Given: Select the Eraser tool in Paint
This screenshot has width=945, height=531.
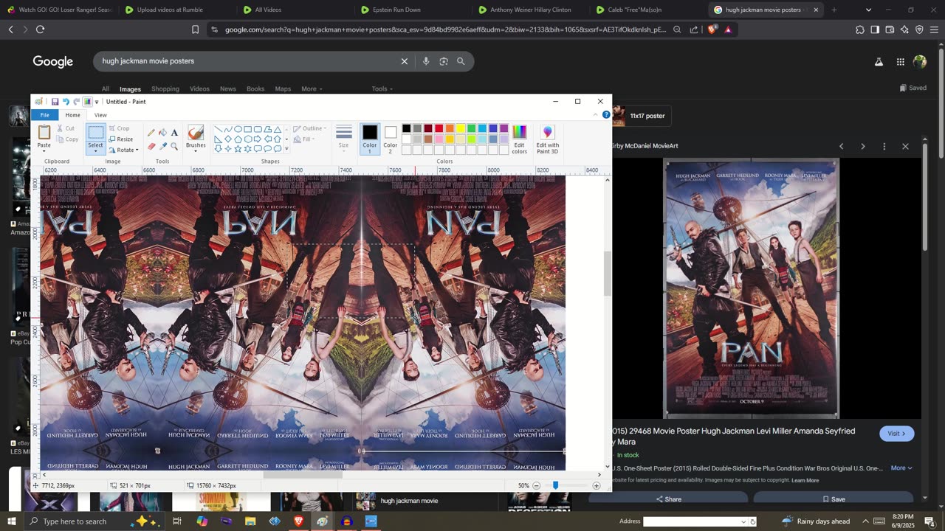Looking at the screenshot, I should click(151, 146).
